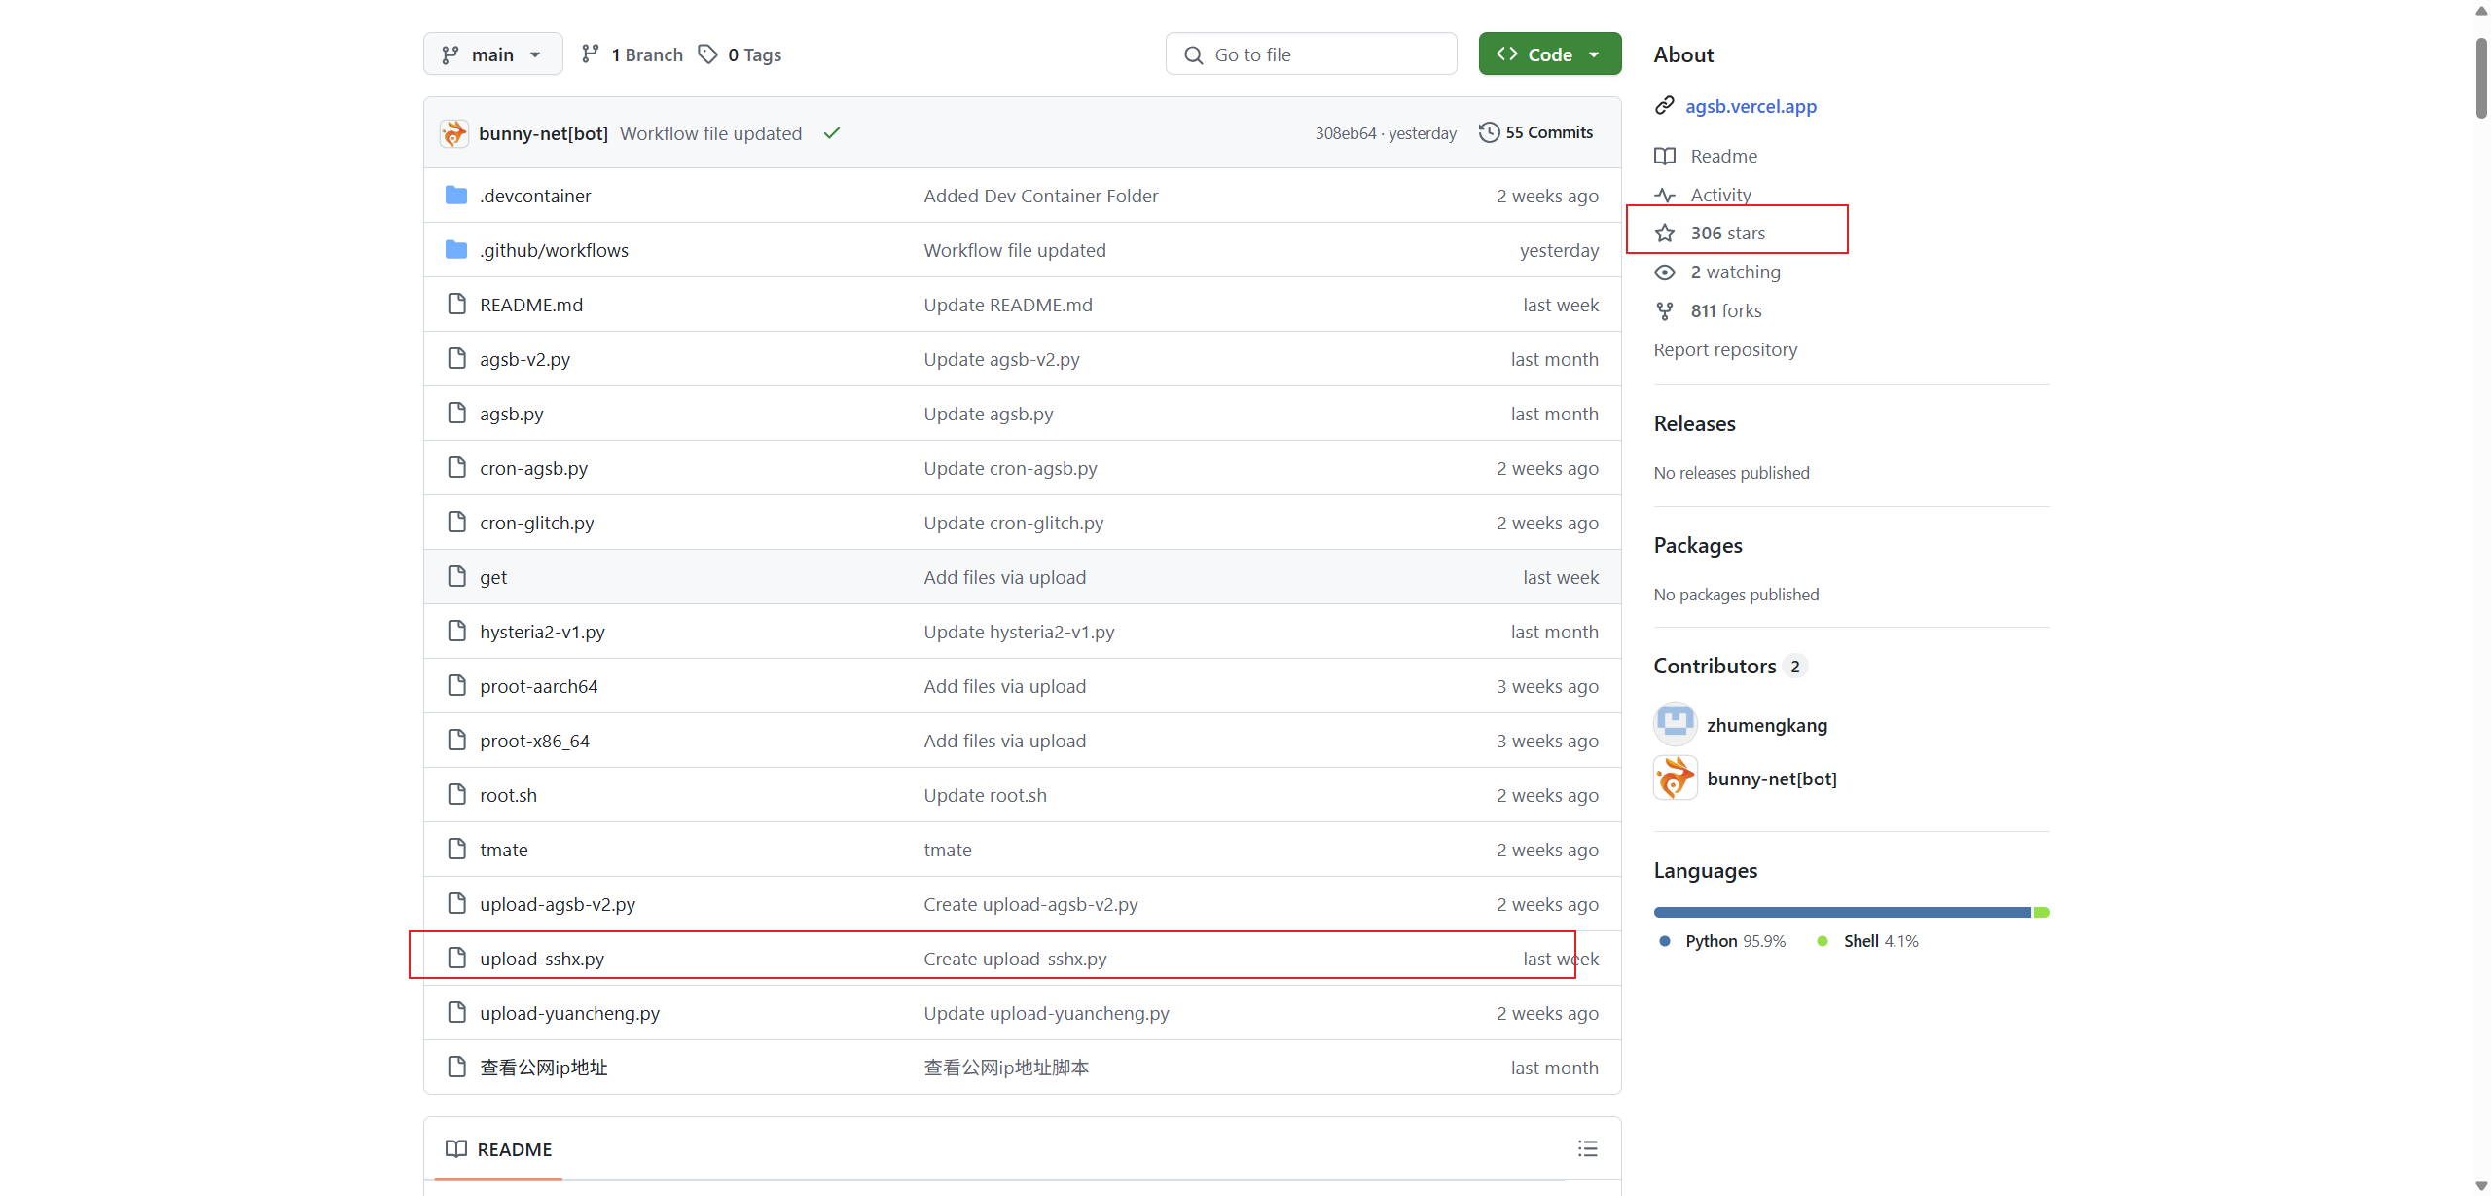Open the README outline menu

coord(1588,1148)
